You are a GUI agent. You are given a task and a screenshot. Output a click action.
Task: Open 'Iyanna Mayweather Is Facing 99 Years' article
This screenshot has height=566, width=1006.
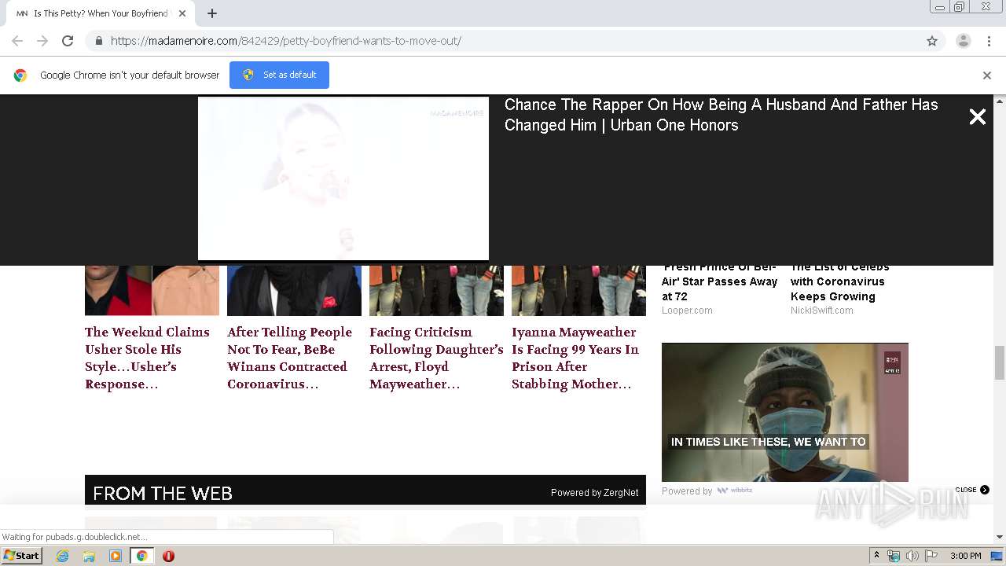pyautogui.click(x=575, y=358)
